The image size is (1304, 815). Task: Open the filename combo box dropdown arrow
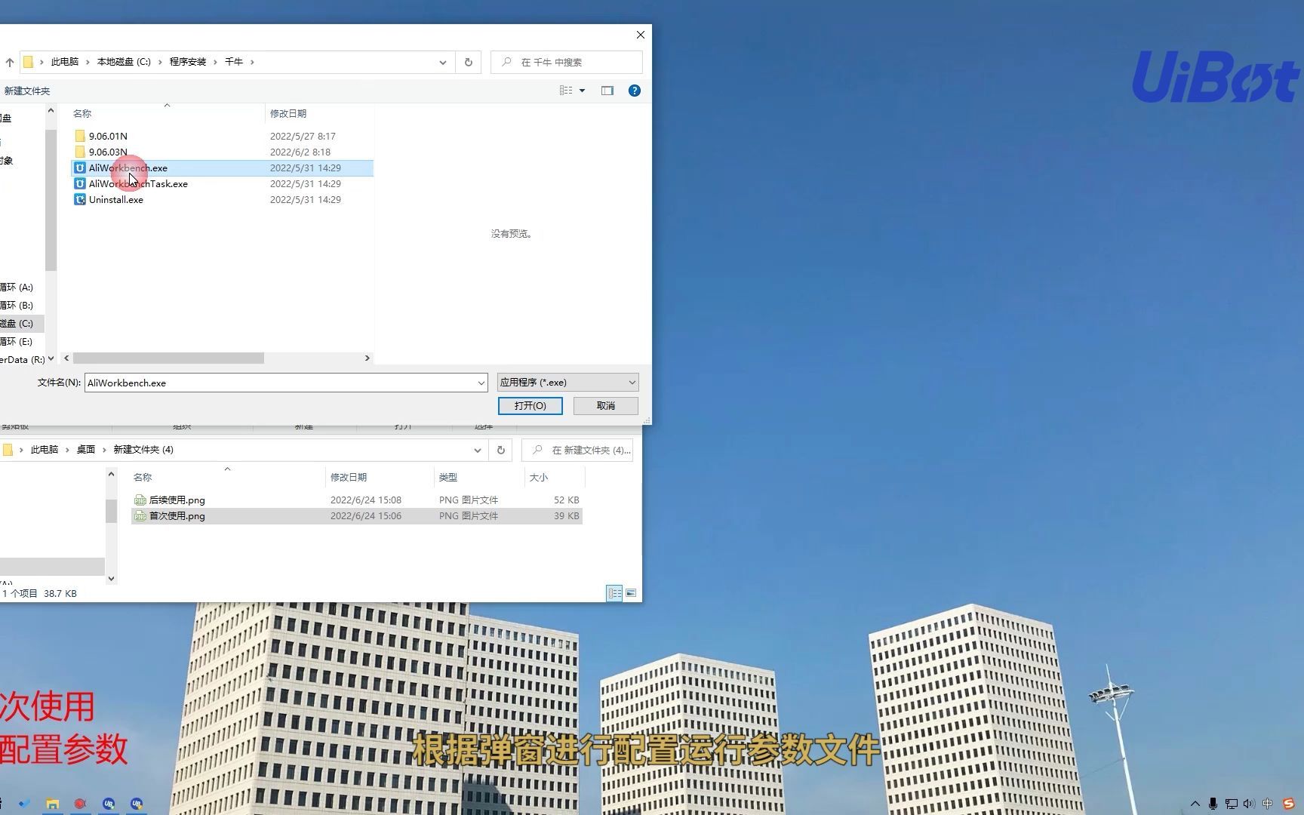481,383
